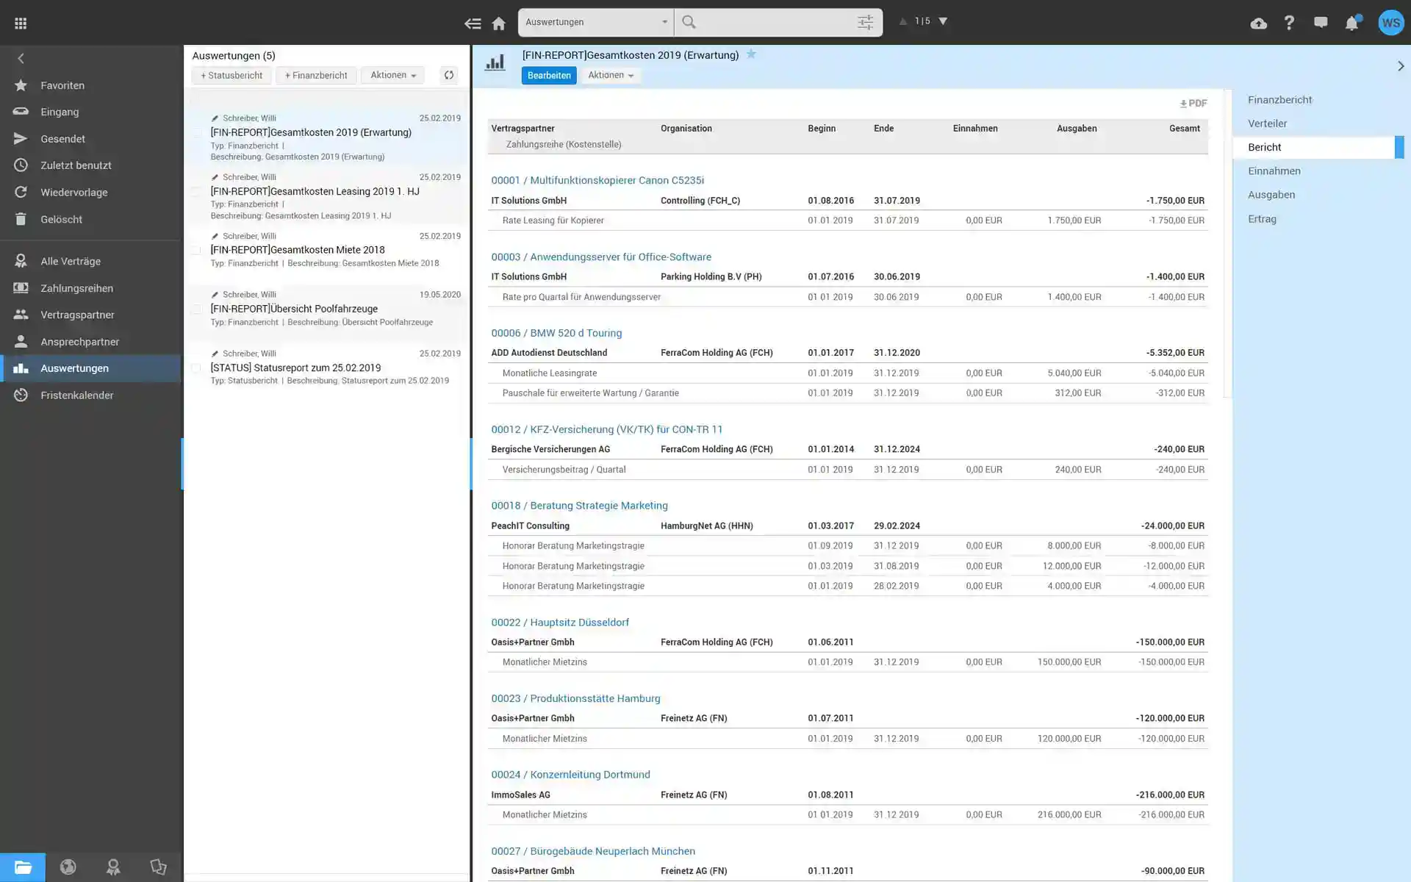Screen dimensions: 1411x882
Task: Click the home icon in top bar
Action: (x=498, y=24)
